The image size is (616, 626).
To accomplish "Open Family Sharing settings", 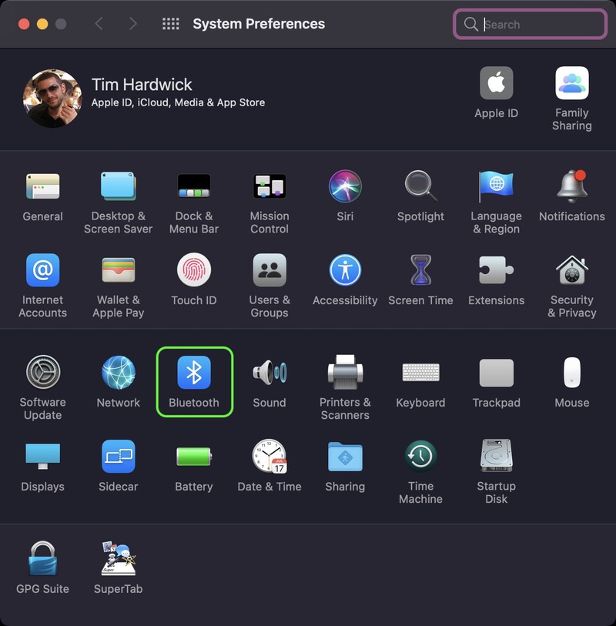I will click(x=572, y=84).
